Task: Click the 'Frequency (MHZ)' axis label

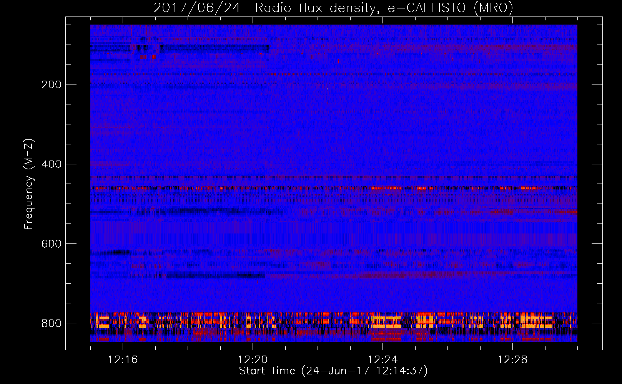Action: tap(29, 184)
